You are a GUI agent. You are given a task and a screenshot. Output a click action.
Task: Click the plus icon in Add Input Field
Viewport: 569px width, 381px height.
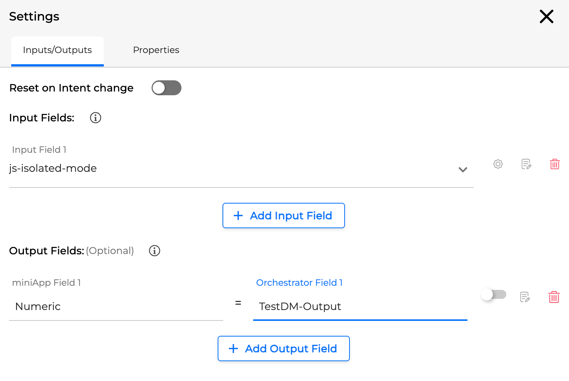tap(238, 216)
